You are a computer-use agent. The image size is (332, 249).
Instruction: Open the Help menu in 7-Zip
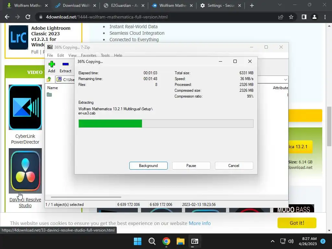[x=118, y=55]
